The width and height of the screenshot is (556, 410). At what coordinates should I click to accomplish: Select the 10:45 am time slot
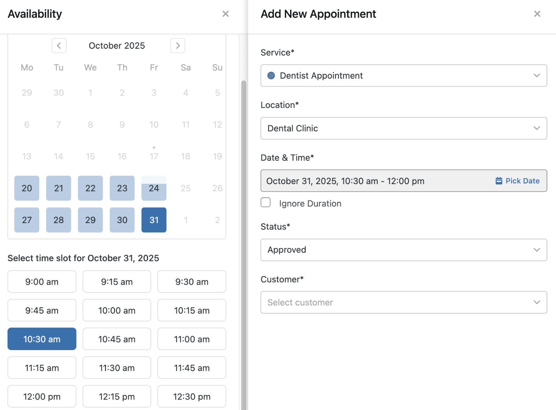pyautogui.click(x=117, y=339)
